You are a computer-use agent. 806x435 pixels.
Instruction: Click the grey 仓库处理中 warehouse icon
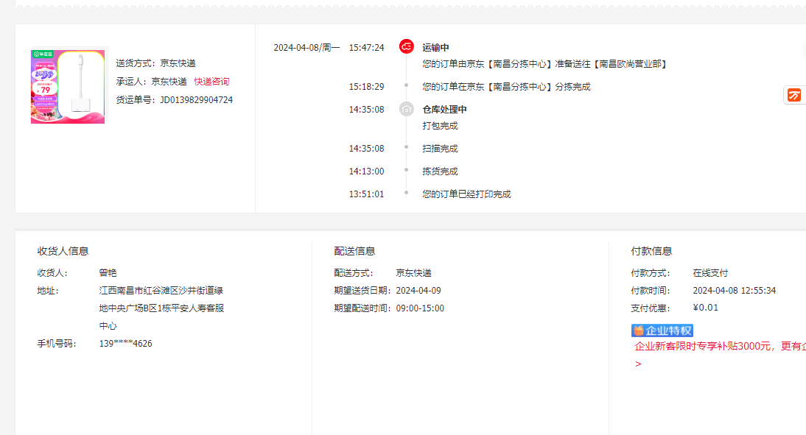[x=406, y=109]
